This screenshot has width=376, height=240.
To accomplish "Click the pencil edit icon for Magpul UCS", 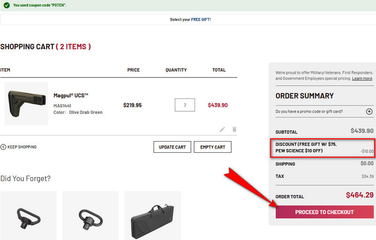I will [222, 129].
